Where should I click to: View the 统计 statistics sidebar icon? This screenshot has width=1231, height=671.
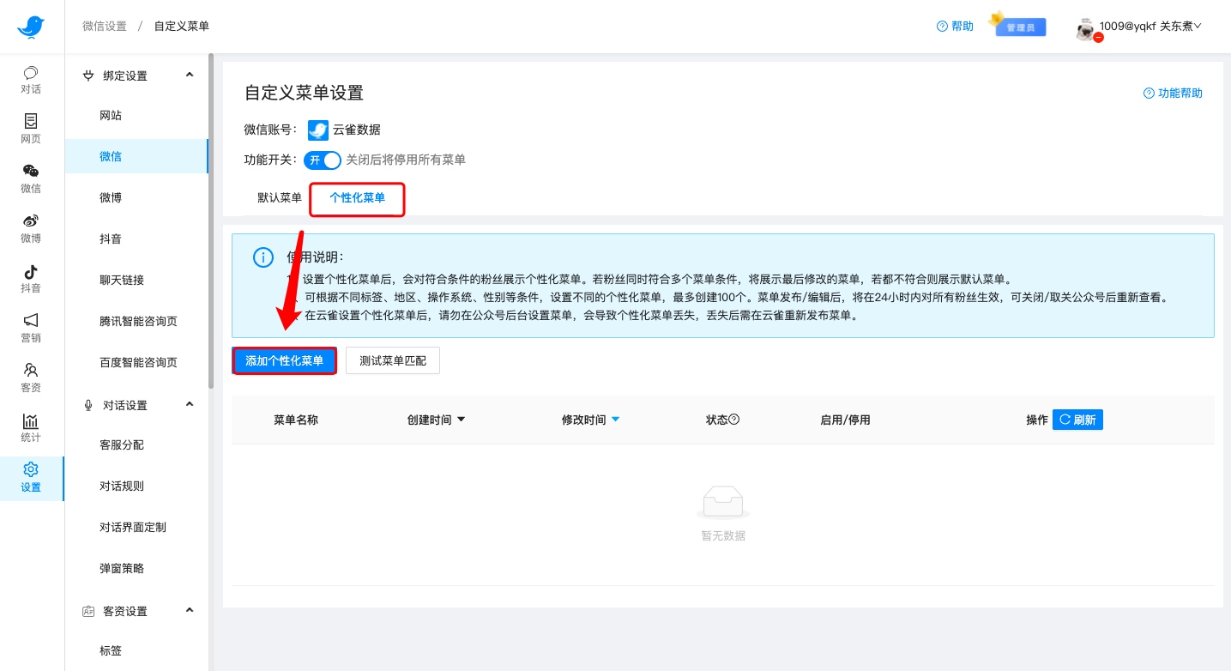[x=31, y=428]
